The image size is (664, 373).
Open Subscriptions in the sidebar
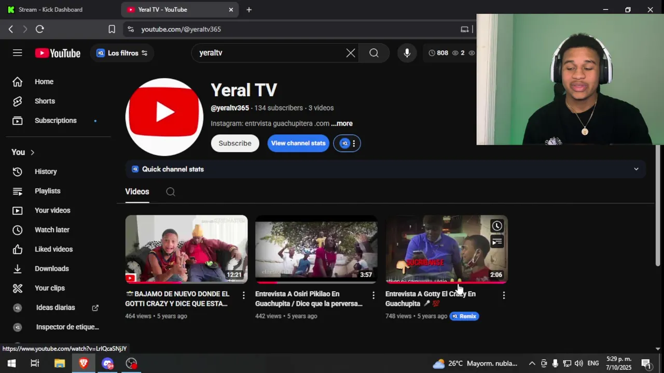pos(56,121)
